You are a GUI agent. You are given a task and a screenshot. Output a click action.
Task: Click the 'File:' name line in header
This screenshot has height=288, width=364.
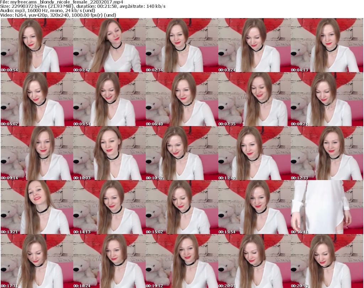62,2
